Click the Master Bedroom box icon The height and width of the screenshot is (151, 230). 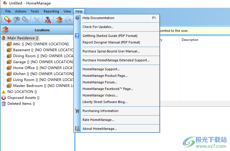click(x=9, y=86)
